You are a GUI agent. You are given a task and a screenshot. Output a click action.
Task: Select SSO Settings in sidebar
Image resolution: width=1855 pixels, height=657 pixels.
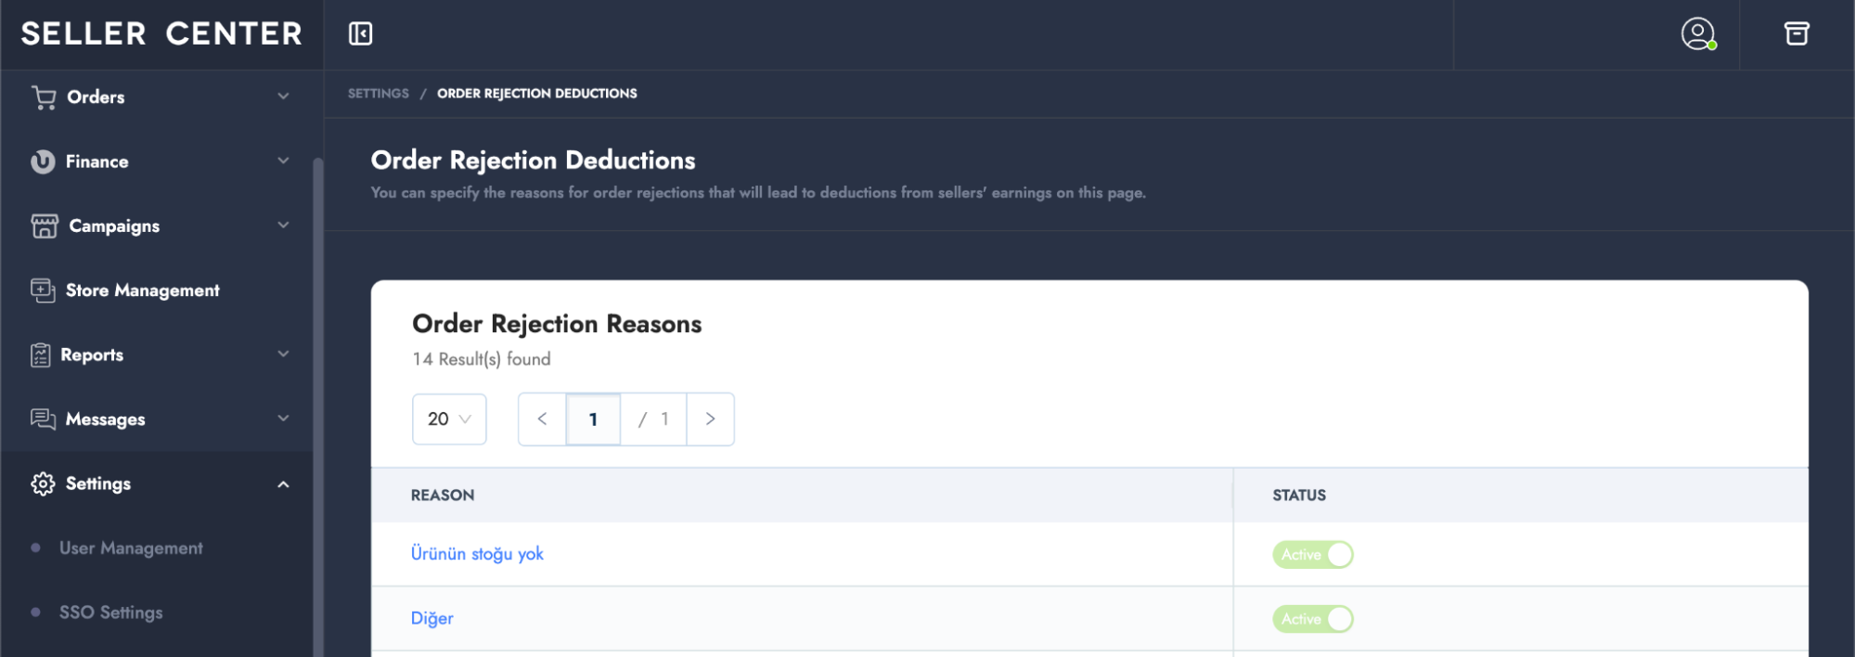click(110, 612)
